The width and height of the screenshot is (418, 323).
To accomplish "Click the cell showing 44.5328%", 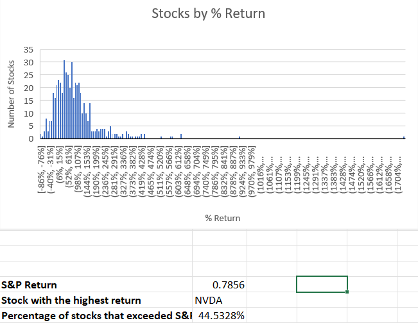I will [219, 315].
